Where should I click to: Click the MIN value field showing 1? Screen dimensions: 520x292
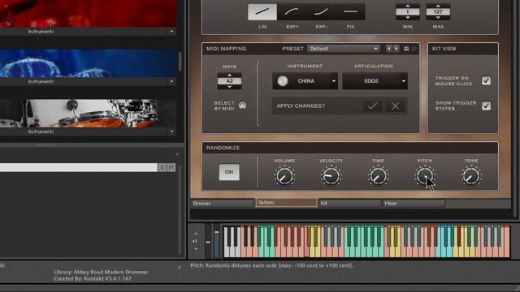408,12
